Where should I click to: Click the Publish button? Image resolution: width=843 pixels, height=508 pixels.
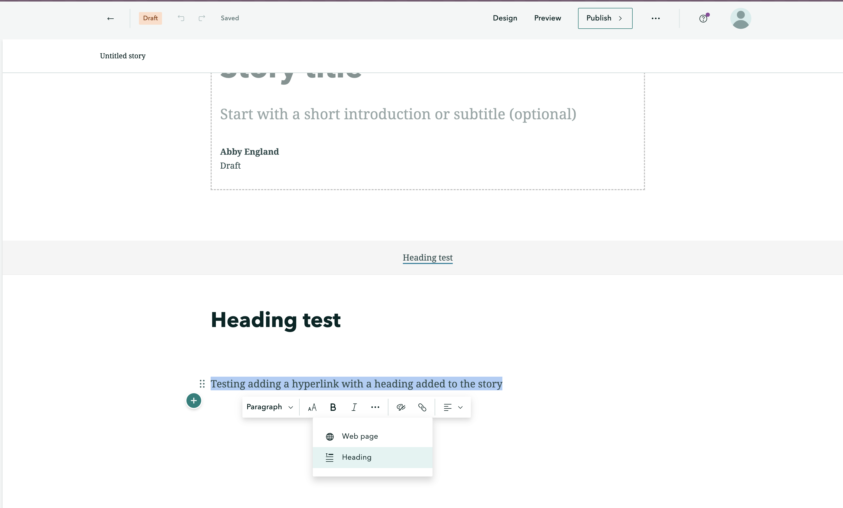[605, 18]
